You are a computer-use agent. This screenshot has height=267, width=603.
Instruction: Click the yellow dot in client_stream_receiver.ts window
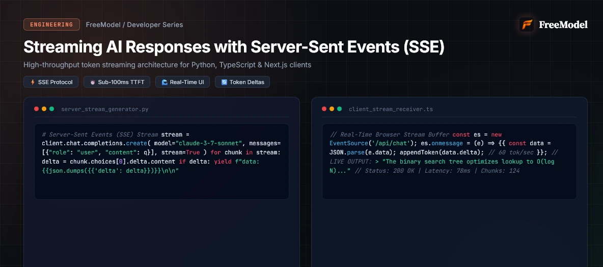point(332,109)
